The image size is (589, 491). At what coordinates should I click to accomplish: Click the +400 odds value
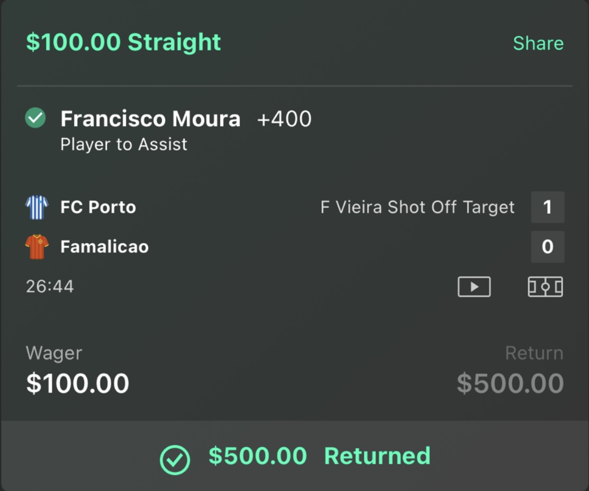(284, 119)
